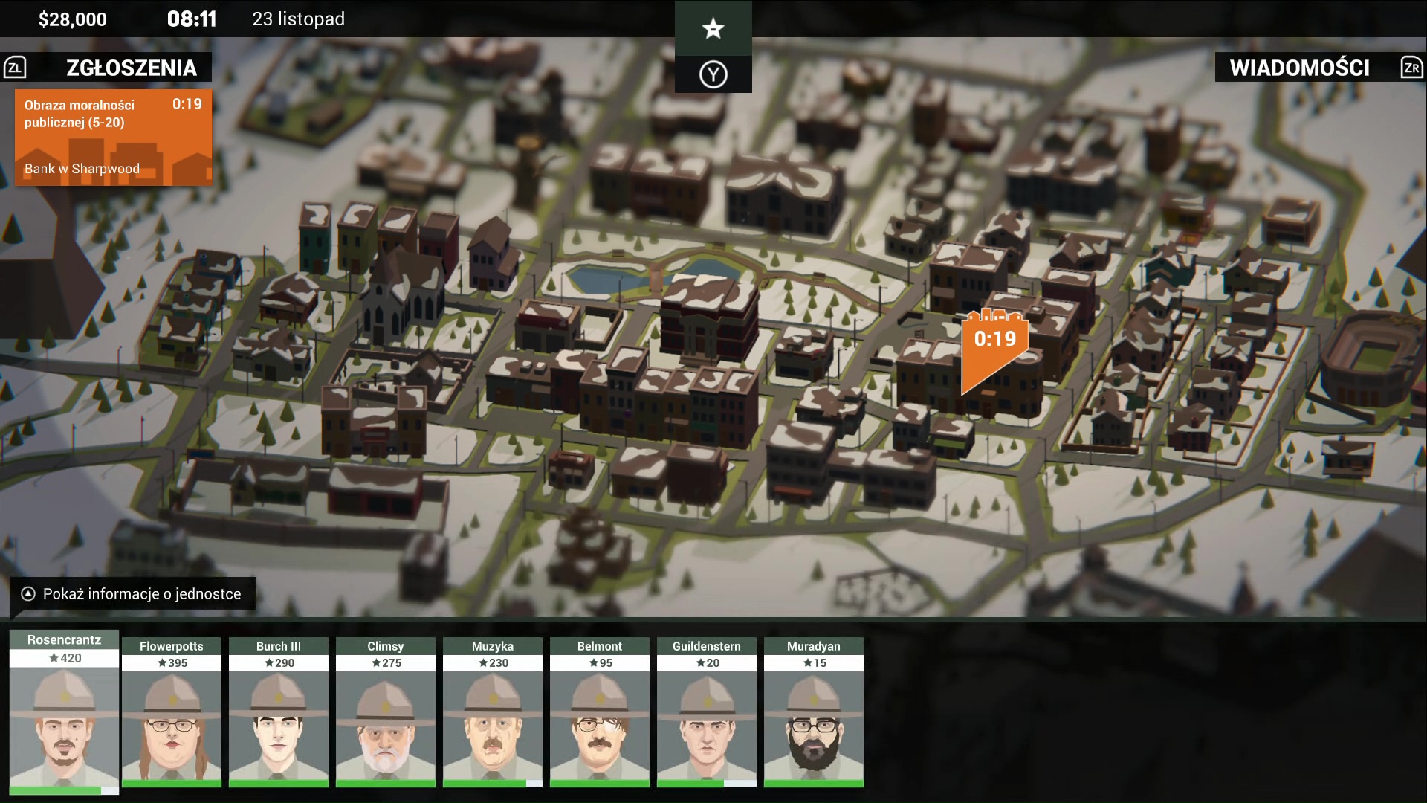This screenshot has height=803, width=1427.
Task: Click Flowerpotts's star rating 395
Action: pyautogui.click(x=172, y=662)
